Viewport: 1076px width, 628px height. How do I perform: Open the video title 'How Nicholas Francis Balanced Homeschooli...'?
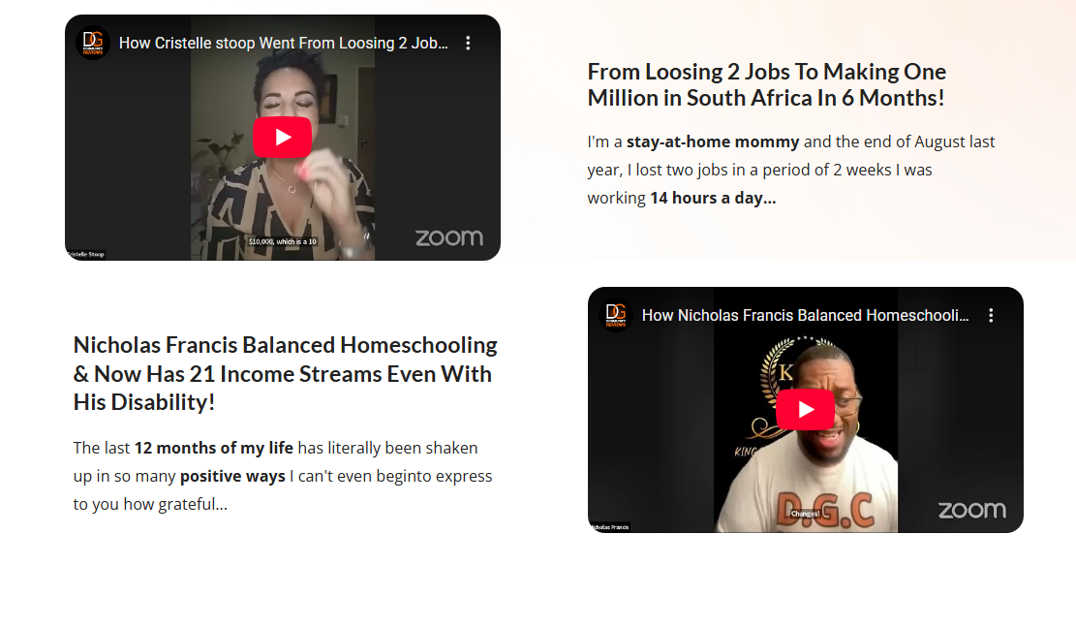click(x=805, y=315)
